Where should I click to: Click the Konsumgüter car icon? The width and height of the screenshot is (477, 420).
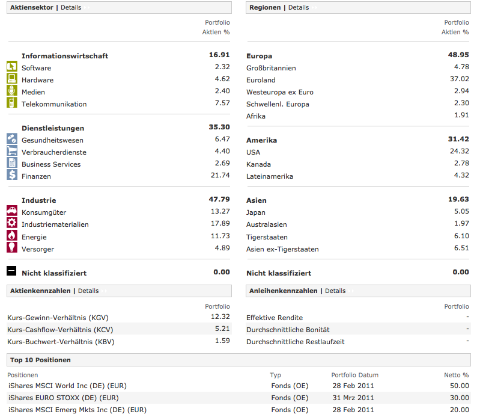11,211
